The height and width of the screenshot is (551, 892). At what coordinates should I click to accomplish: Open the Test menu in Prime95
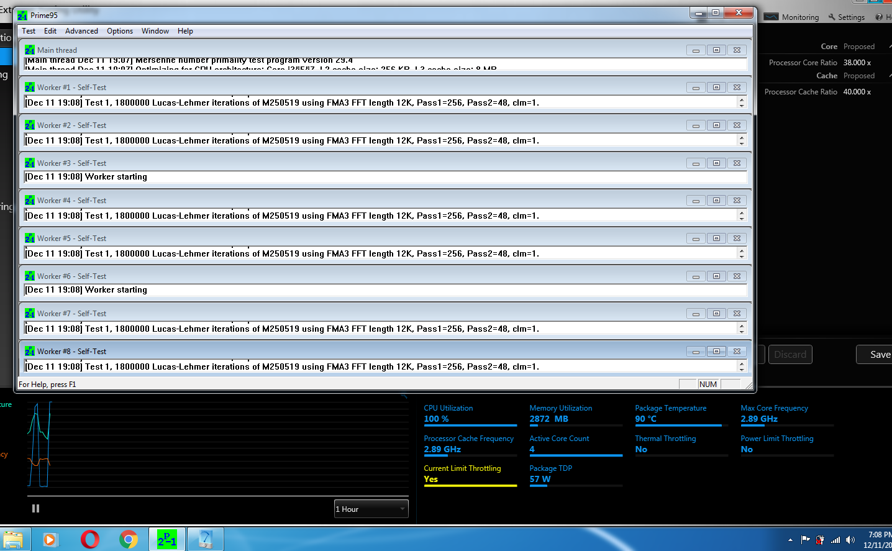click(29, 31)
